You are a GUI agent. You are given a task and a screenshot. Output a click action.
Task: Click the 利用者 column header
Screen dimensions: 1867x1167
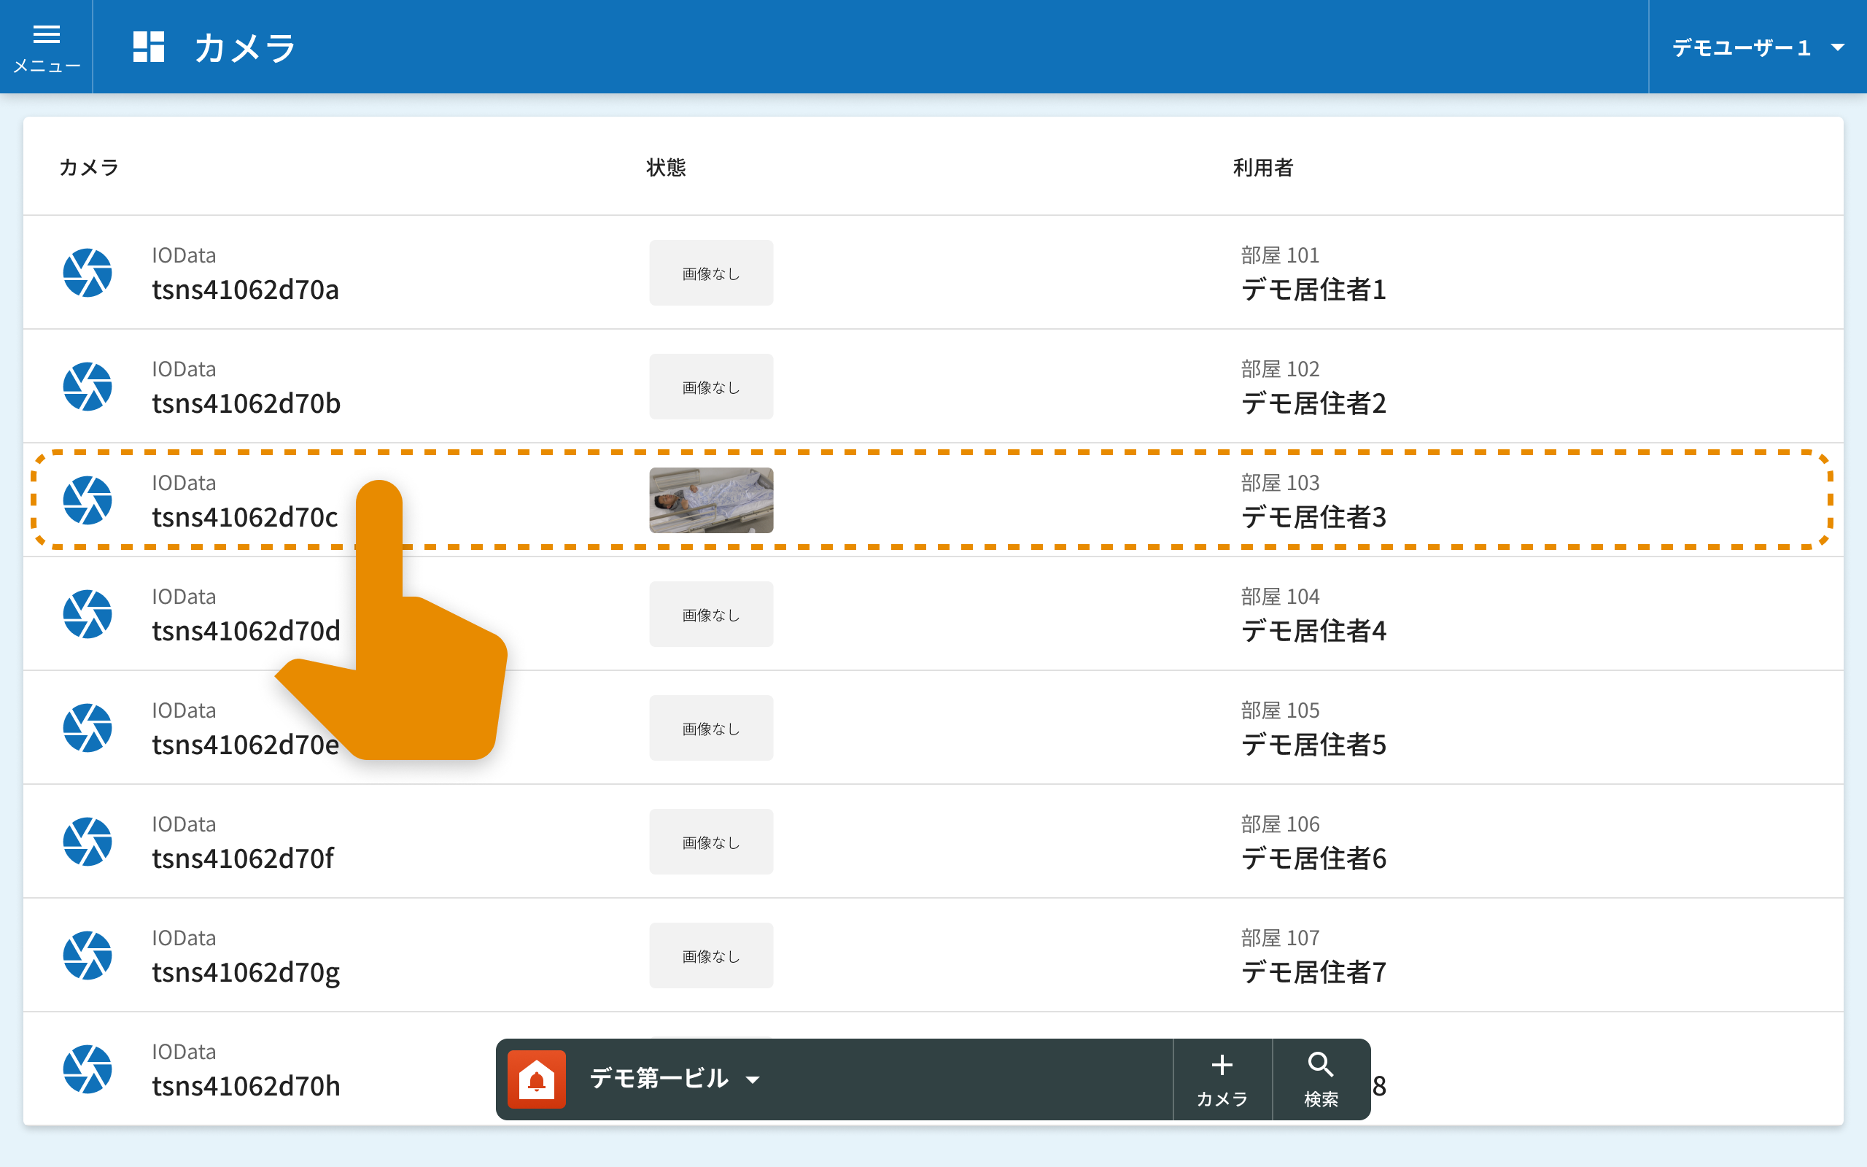coord(1262,168)
